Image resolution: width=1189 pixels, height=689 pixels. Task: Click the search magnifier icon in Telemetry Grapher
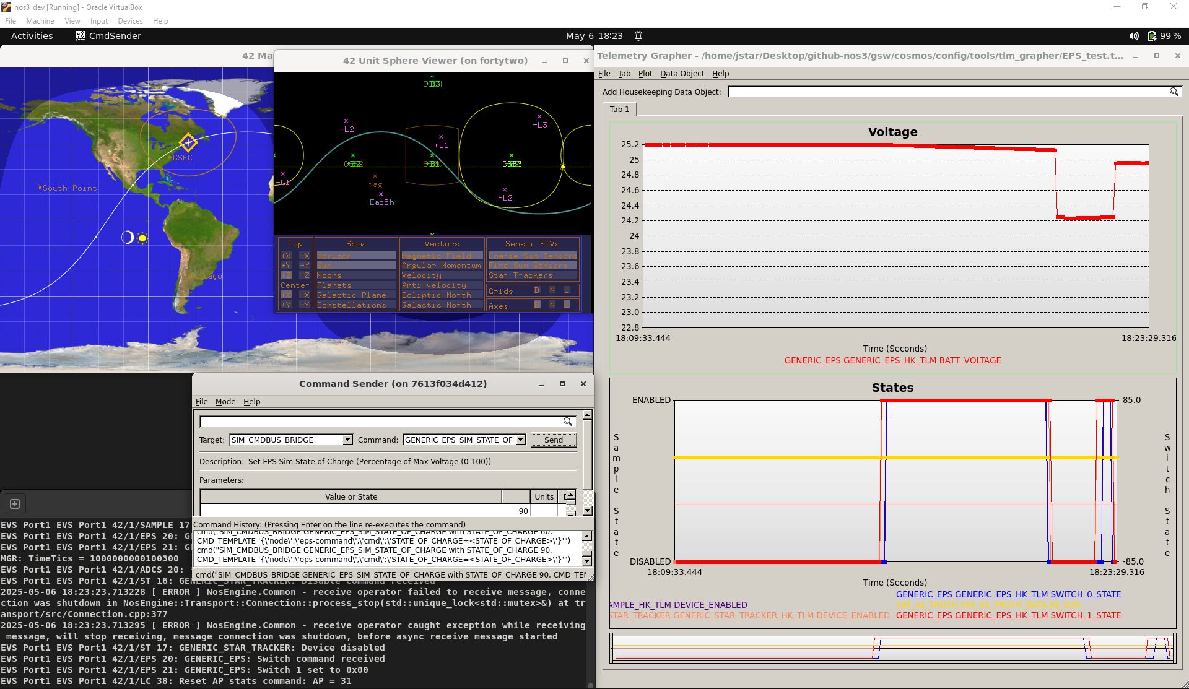[x=1174, y=92]
